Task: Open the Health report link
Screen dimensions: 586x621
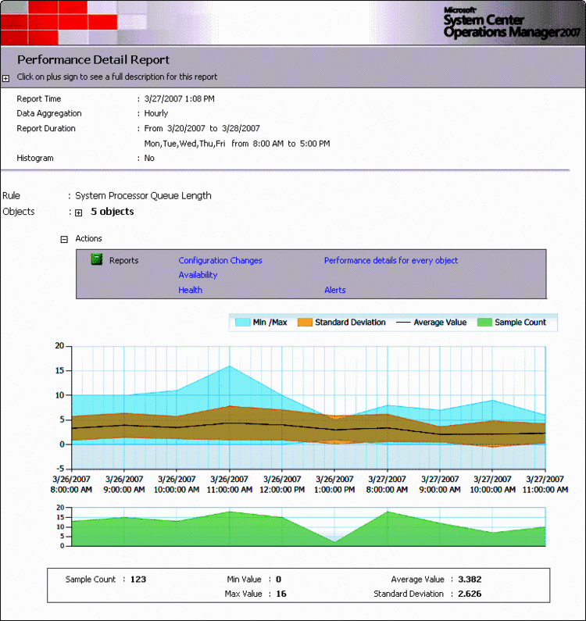Action: click(190, 290)
